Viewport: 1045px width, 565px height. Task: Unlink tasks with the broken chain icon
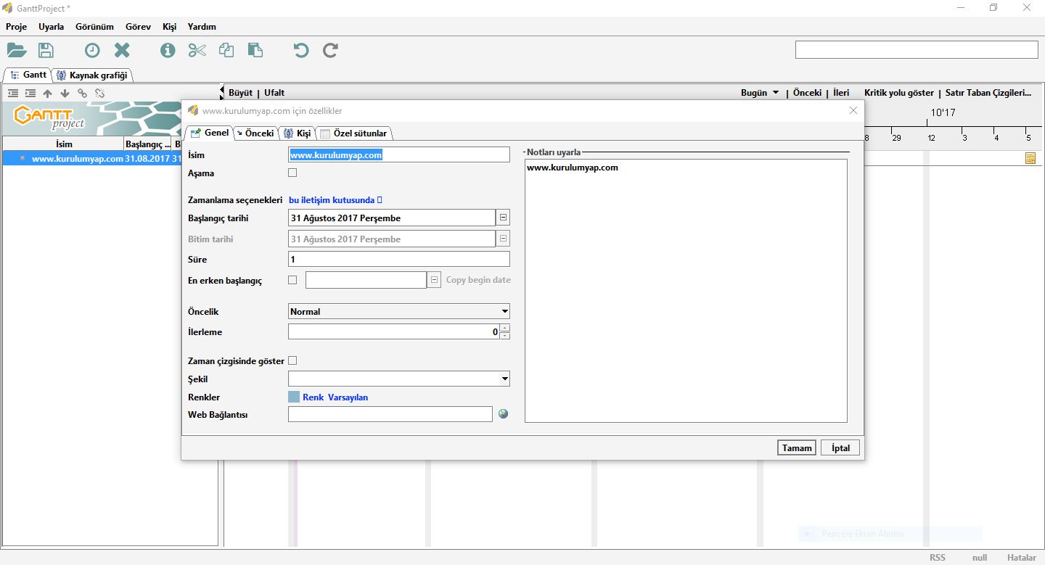99,93
